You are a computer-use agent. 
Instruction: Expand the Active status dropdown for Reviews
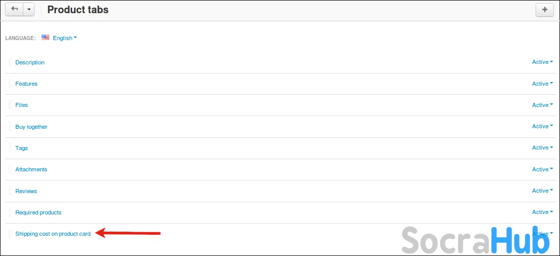click(542, 191)
